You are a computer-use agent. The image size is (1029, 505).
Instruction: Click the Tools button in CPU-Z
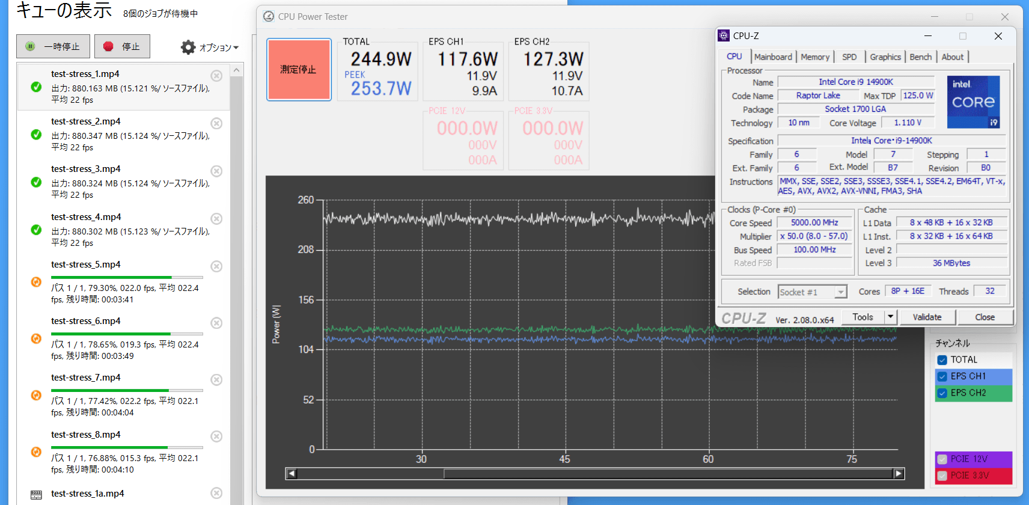click(863, 317)
